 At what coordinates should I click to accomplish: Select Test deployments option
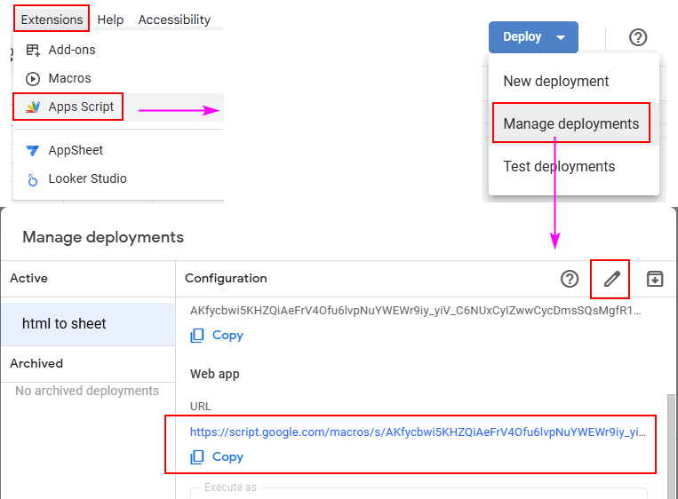559,166
